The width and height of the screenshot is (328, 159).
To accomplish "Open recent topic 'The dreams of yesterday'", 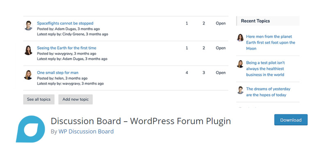I will pyautogui.click(x=268, y=92).
